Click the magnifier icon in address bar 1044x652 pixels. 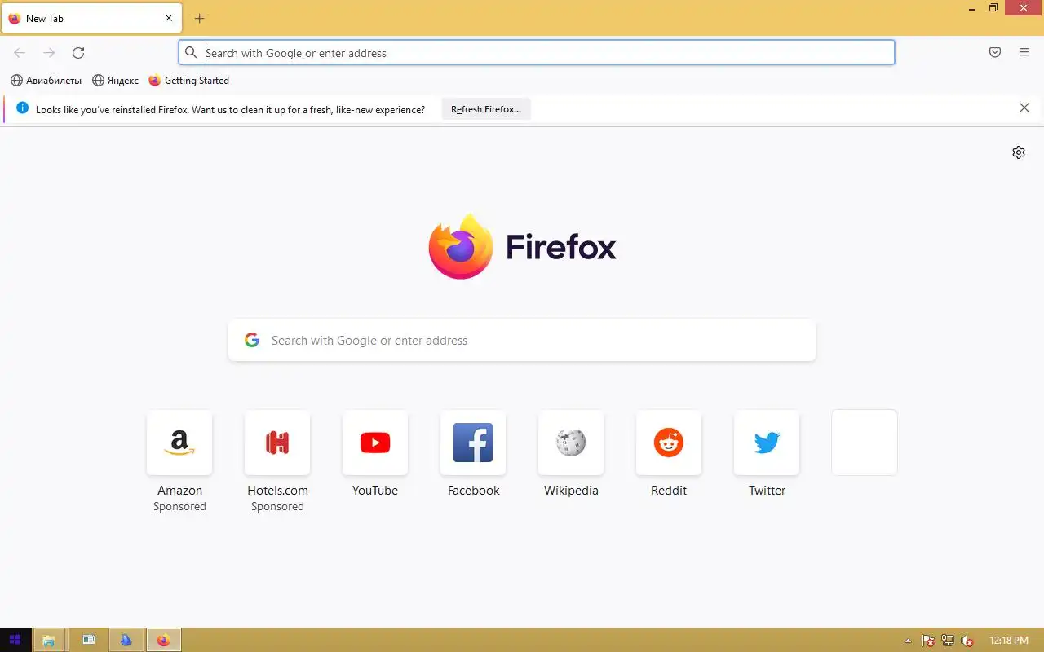pyautogui.click(x=191, y=53)
